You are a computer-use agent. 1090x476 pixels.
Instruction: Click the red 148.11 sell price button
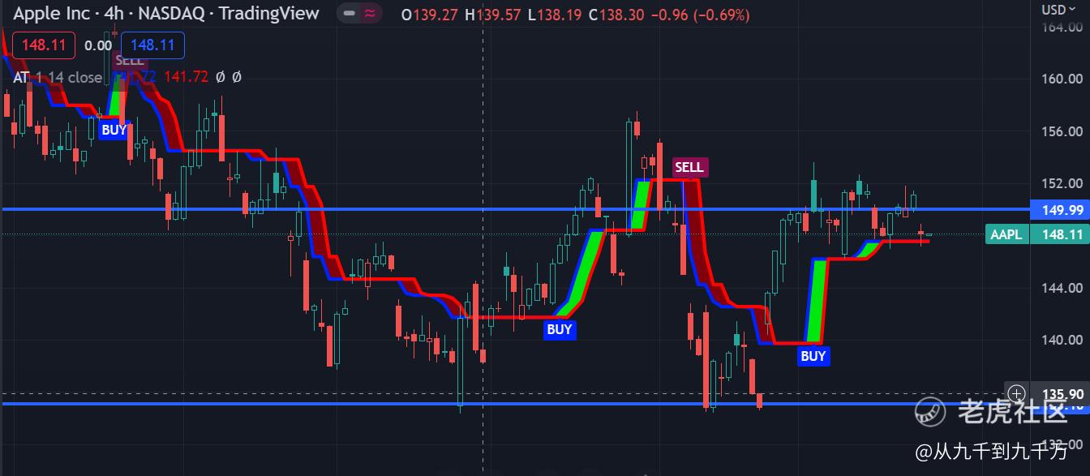44,45
